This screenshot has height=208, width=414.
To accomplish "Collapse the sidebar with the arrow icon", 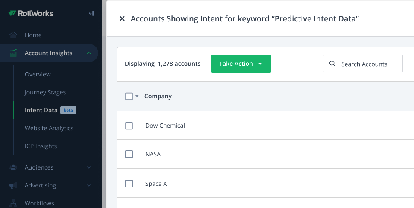I will (91, 13).
